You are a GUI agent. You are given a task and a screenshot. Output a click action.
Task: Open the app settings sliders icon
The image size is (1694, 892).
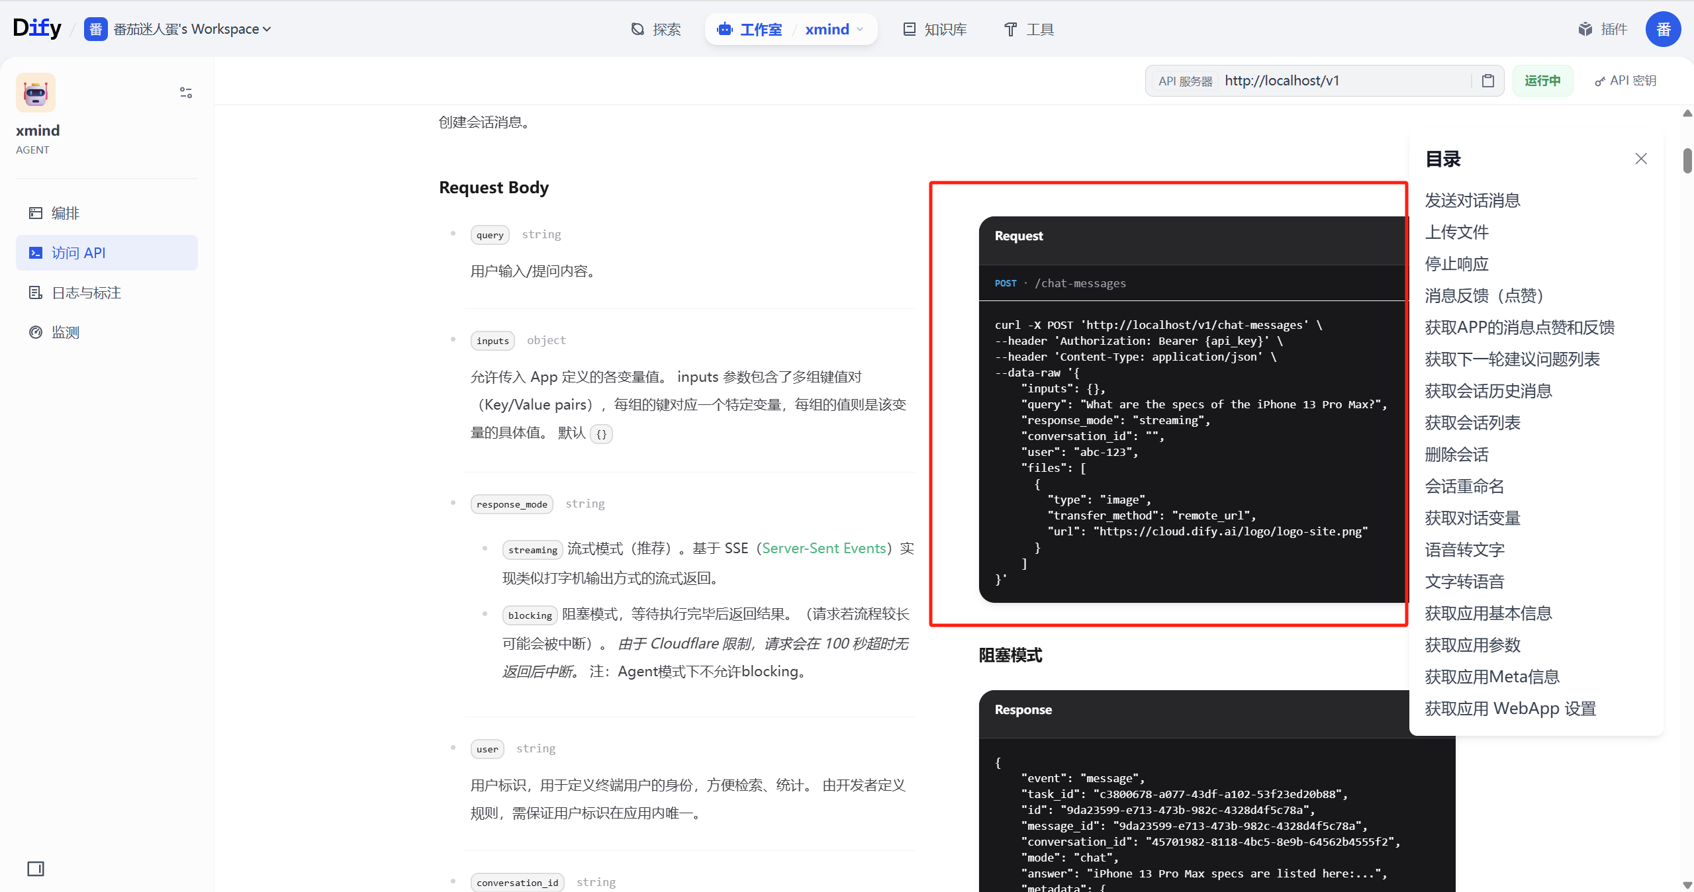click(x=186, y=93)
